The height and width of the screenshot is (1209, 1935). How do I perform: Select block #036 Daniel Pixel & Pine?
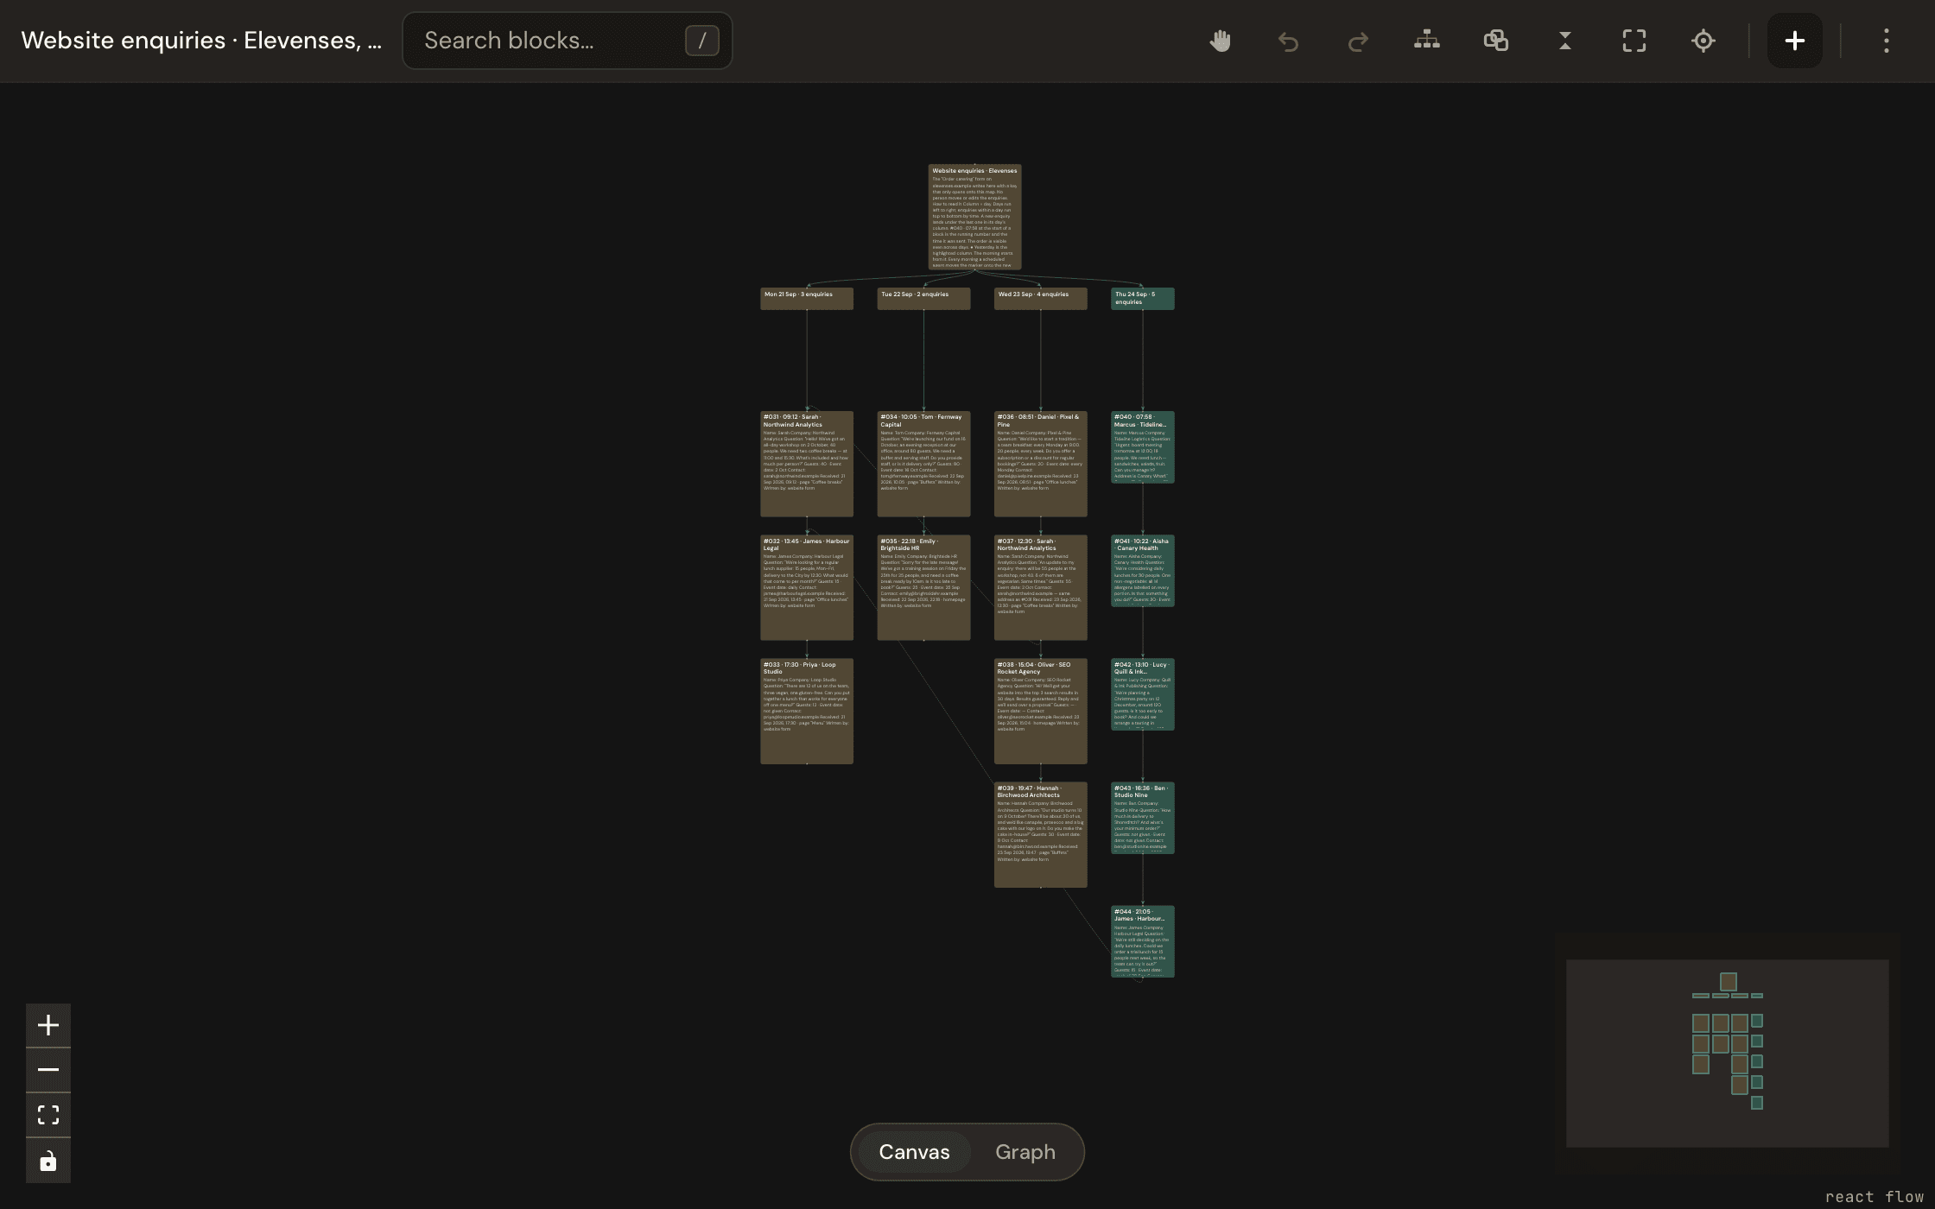click(x=1040, y=464)
